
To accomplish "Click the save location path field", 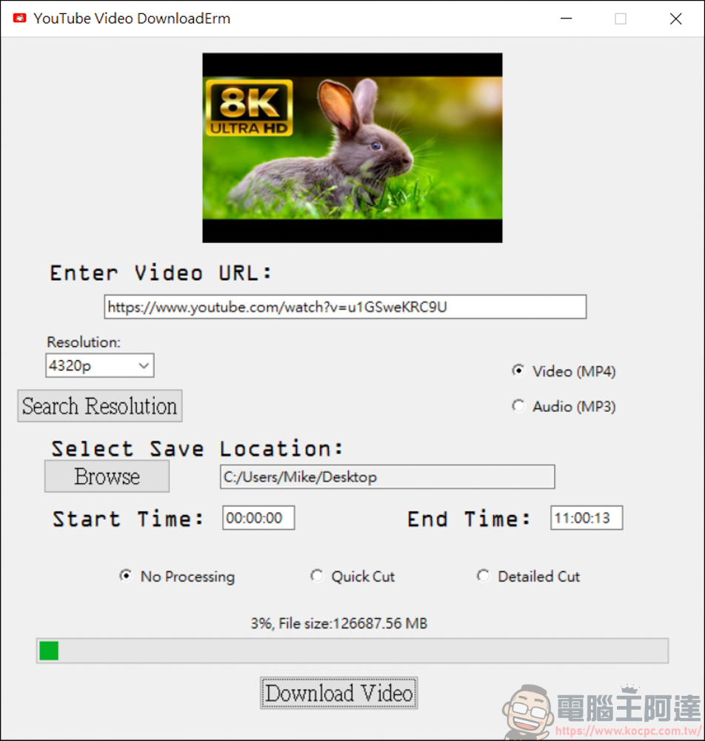I will click(x=387, y=476).
